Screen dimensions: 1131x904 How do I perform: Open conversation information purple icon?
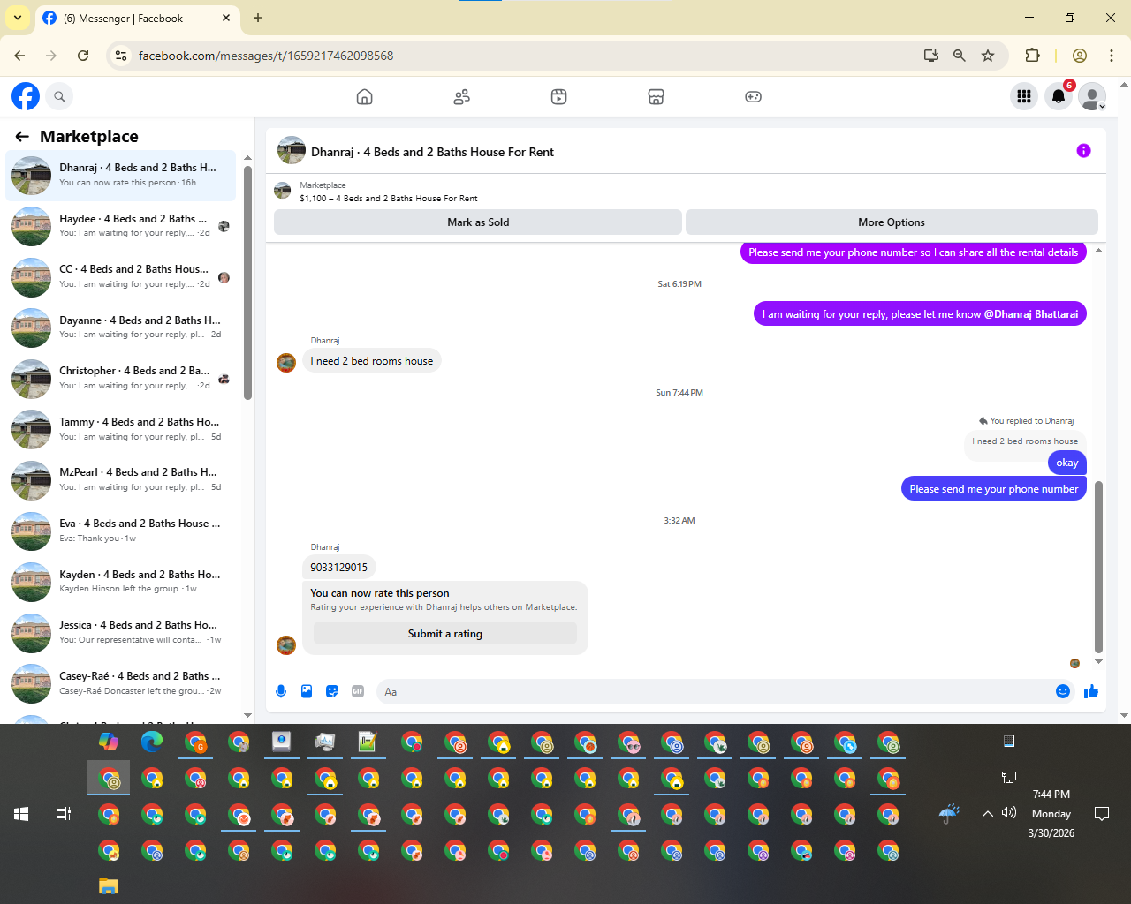1083,151
